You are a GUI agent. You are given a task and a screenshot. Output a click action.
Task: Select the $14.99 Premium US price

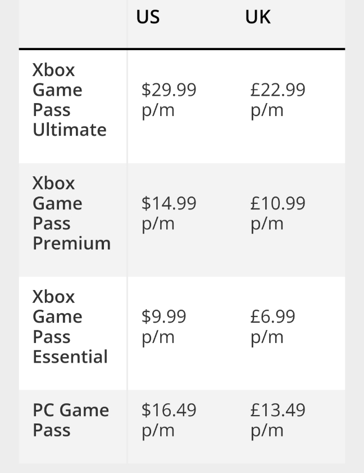pos(169,203)
